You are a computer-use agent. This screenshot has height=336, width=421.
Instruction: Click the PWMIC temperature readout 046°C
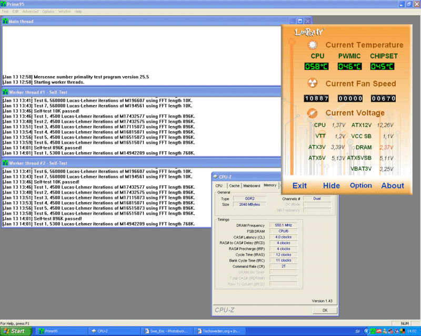click(349, 67)
